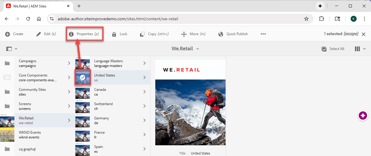Click the Quick Publish toolbar label
371x156 pixels.
point(237,34)
